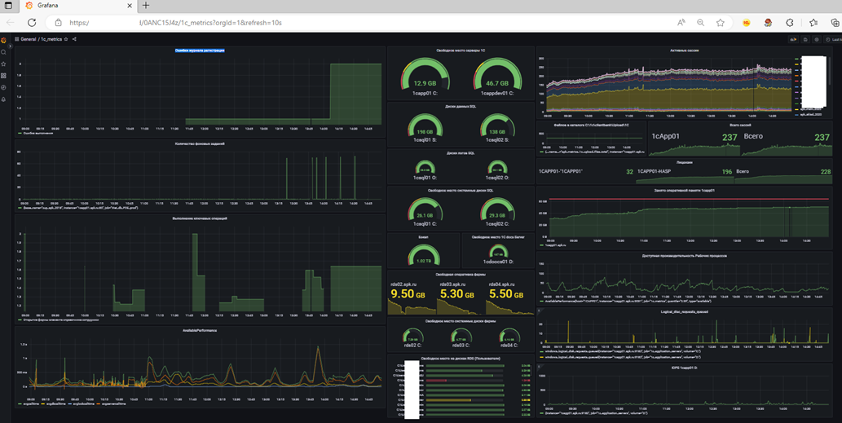Click the browser address bar

tap(326, 23)
